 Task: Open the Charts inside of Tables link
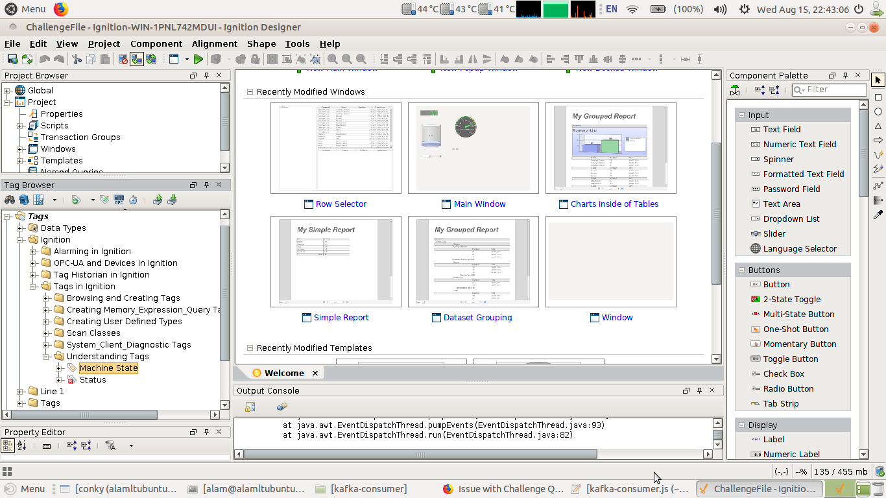pos(614,204)
